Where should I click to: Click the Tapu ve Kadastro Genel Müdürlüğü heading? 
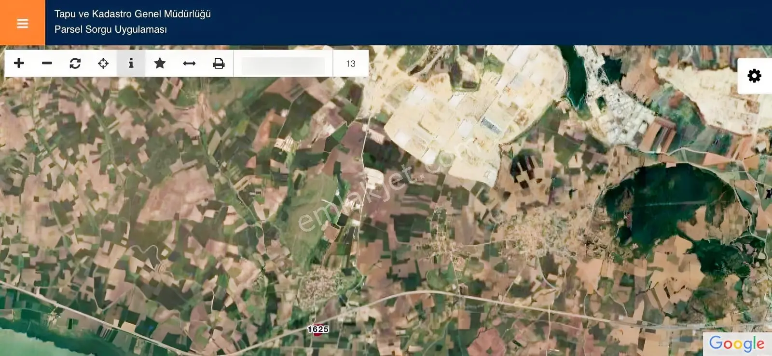(x=133, y=14)
